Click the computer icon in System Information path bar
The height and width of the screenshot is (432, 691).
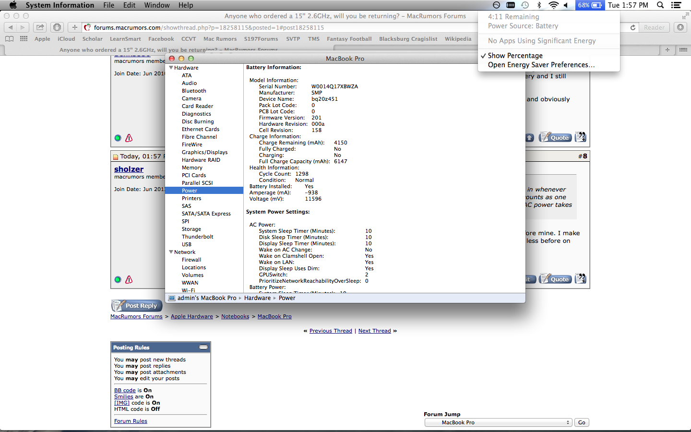172,298
